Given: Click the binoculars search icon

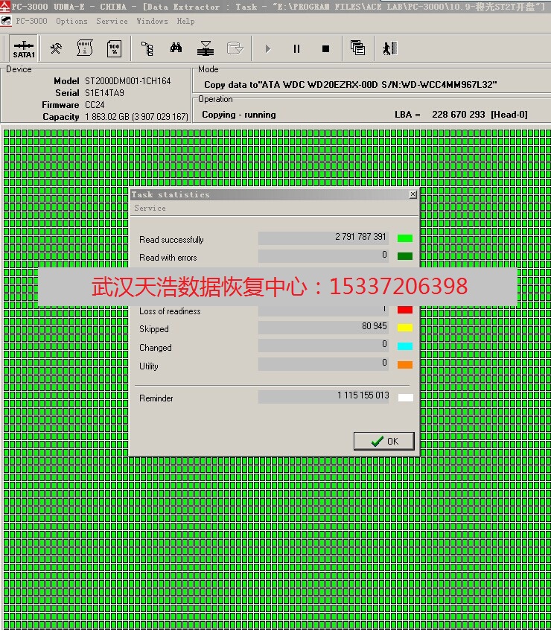Looking at the screenshot, I should (x=176, y=49).
